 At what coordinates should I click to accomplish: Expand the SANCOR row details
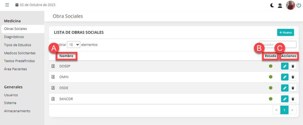(53, 99)
